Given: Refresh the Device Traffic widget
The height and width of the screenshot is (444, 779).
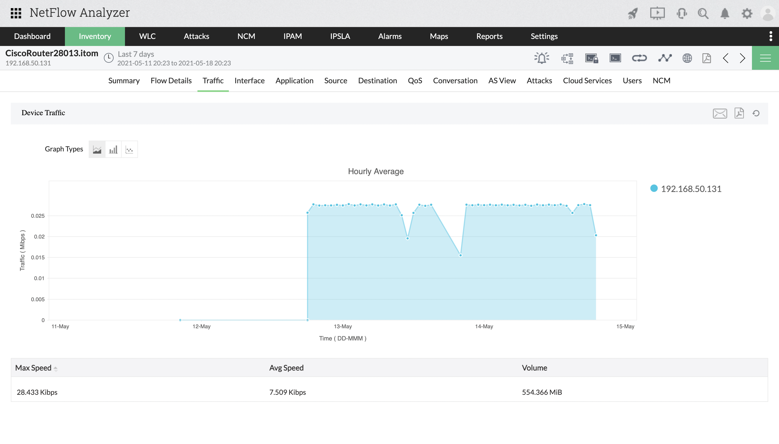Looking at the screenshot, I should pos(756,114).
